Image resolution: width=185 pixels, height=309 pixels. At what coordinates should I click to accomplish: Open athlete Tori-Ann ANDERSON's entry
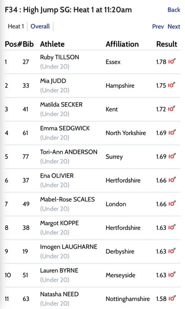coord(68,152)
